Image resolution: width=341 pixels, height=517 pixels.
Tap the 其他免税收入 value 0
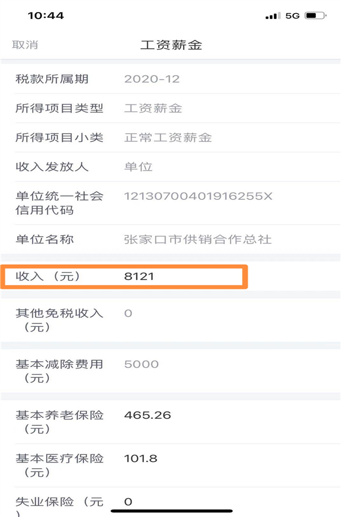[128, 313]
